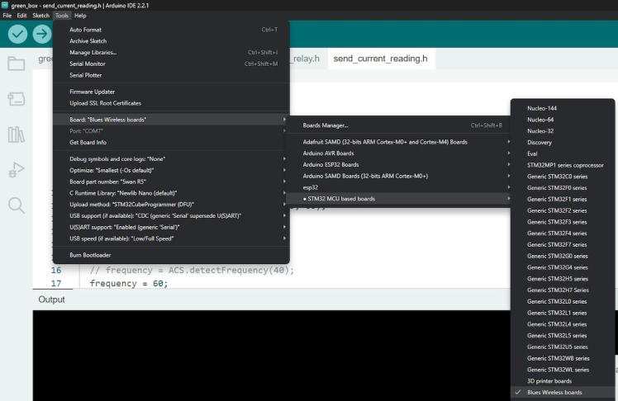Select Burn Bootloader entry
The image size is (618, 401).
[171, 255]
